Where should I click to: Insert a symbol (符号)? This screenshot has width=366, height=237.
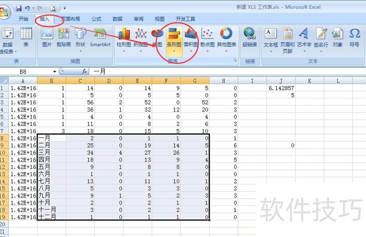click(354, 38)
